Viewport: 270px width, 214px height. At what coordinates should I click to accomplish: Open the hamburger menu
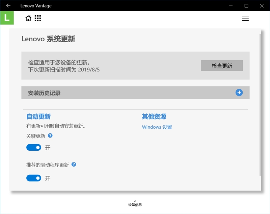tap(245, 19)
